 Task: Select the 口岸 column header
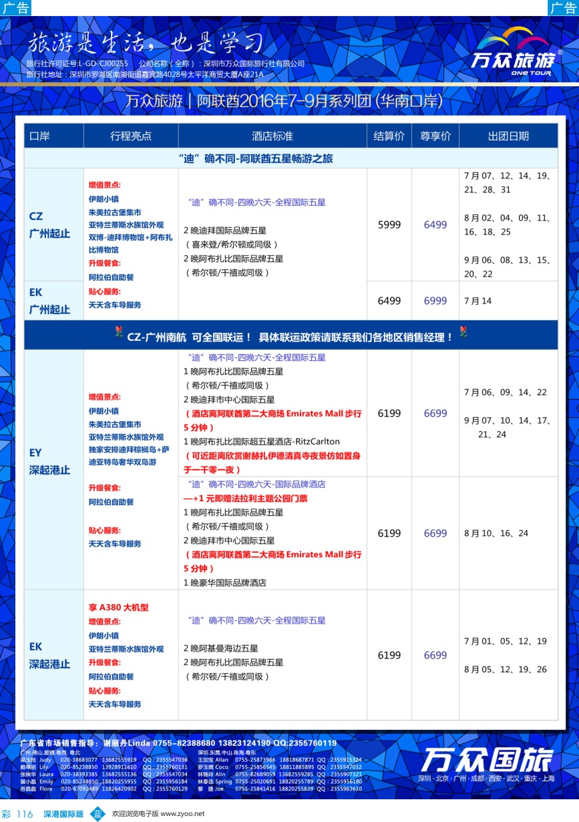54,136
